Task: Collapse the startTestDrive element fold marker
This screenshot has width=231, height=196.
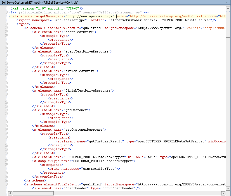Action: pos(6,32)
